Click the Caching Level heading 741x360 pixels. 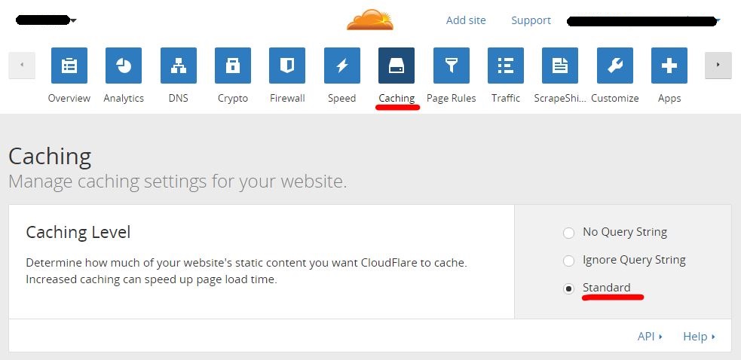(78, 233)
